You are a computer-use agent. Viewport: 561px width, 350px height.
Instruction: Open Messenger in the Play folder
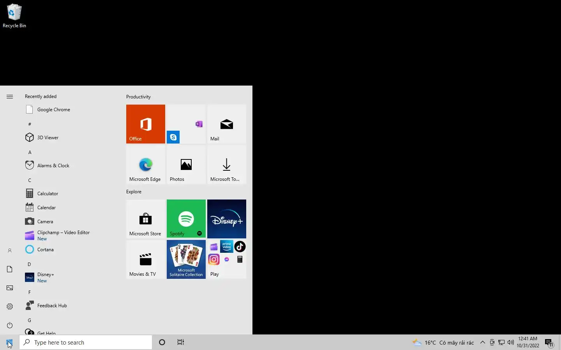click(227, 259)
